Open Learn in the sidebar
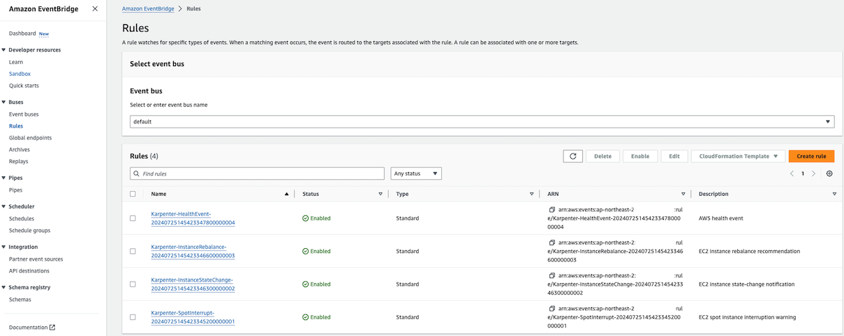Viewport: 844px width, 336px height. (16, 62)
